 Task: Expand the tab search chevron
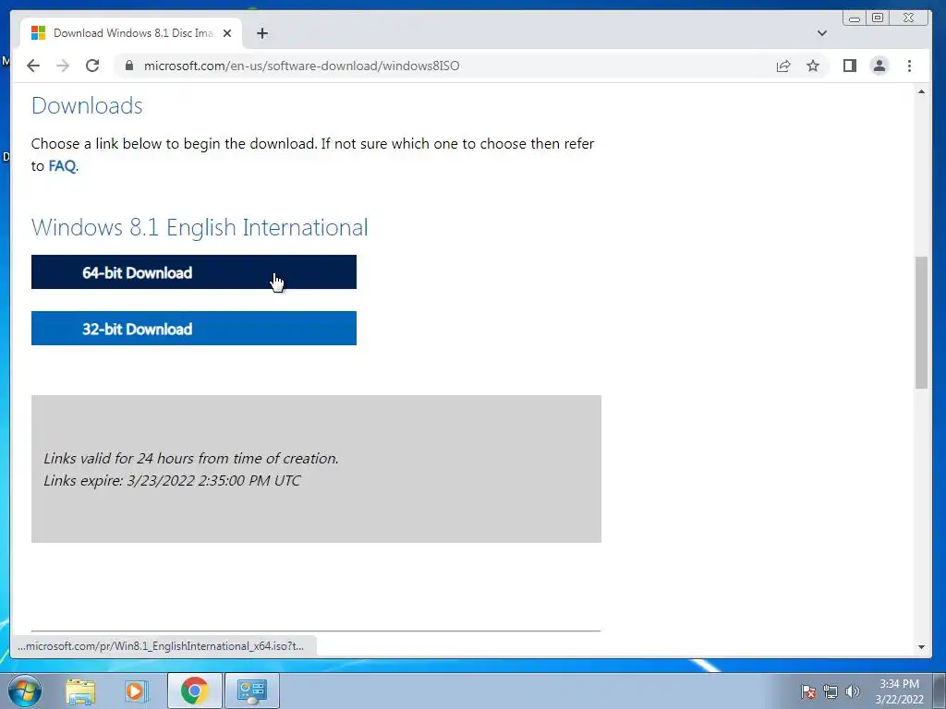(821, 33)
